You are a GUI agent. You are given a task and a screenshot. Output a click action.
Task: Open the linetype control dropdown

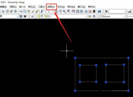[x=130, y=16]
